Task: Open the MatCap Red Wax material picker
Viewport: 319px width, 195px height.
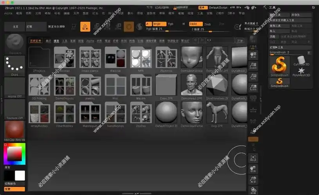Action: (x=14, y=130)
